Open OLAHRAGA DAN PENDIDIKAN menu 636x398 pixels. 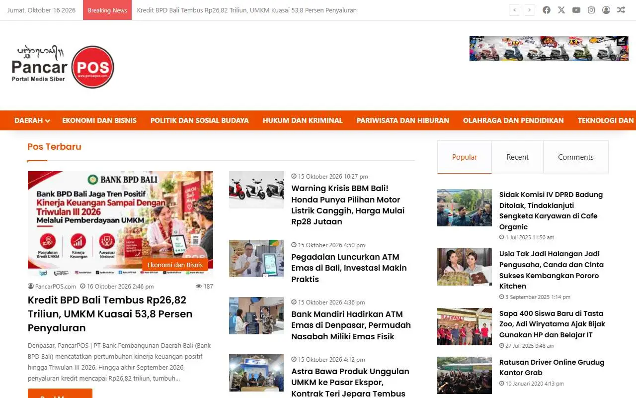coord(513,120)
